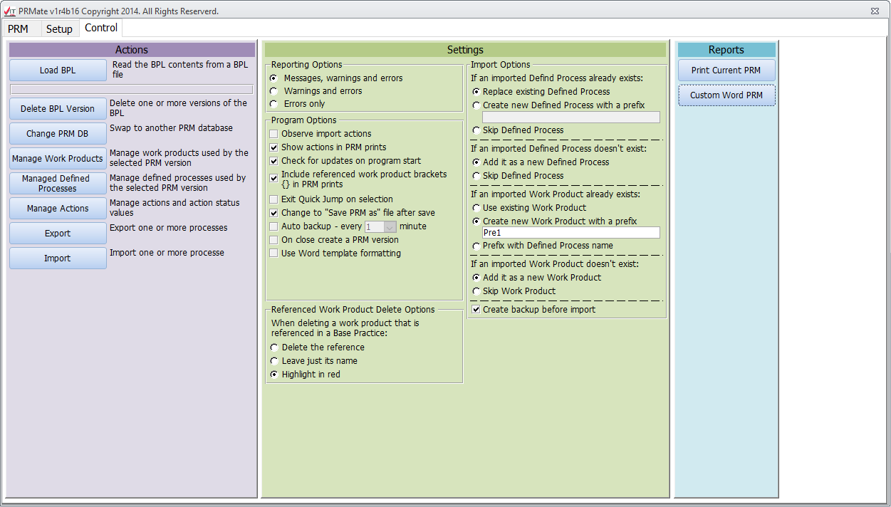Enable Exit Quick Jump on selection
Viewport: 891px width, 507px height.
coord(274,199)
